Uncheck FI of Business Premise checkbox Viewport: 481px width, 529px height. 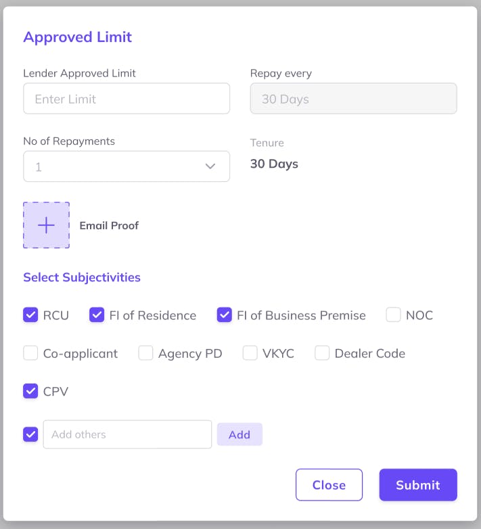[x=225, y=315]
